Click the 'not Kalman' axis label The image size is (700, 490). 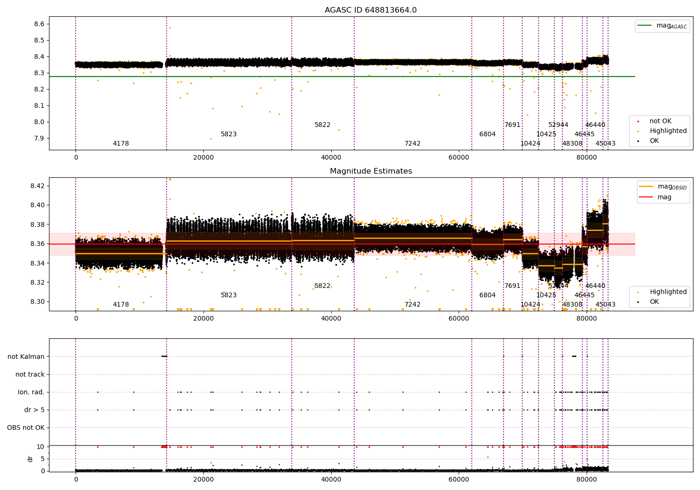[x=26, y=357]
